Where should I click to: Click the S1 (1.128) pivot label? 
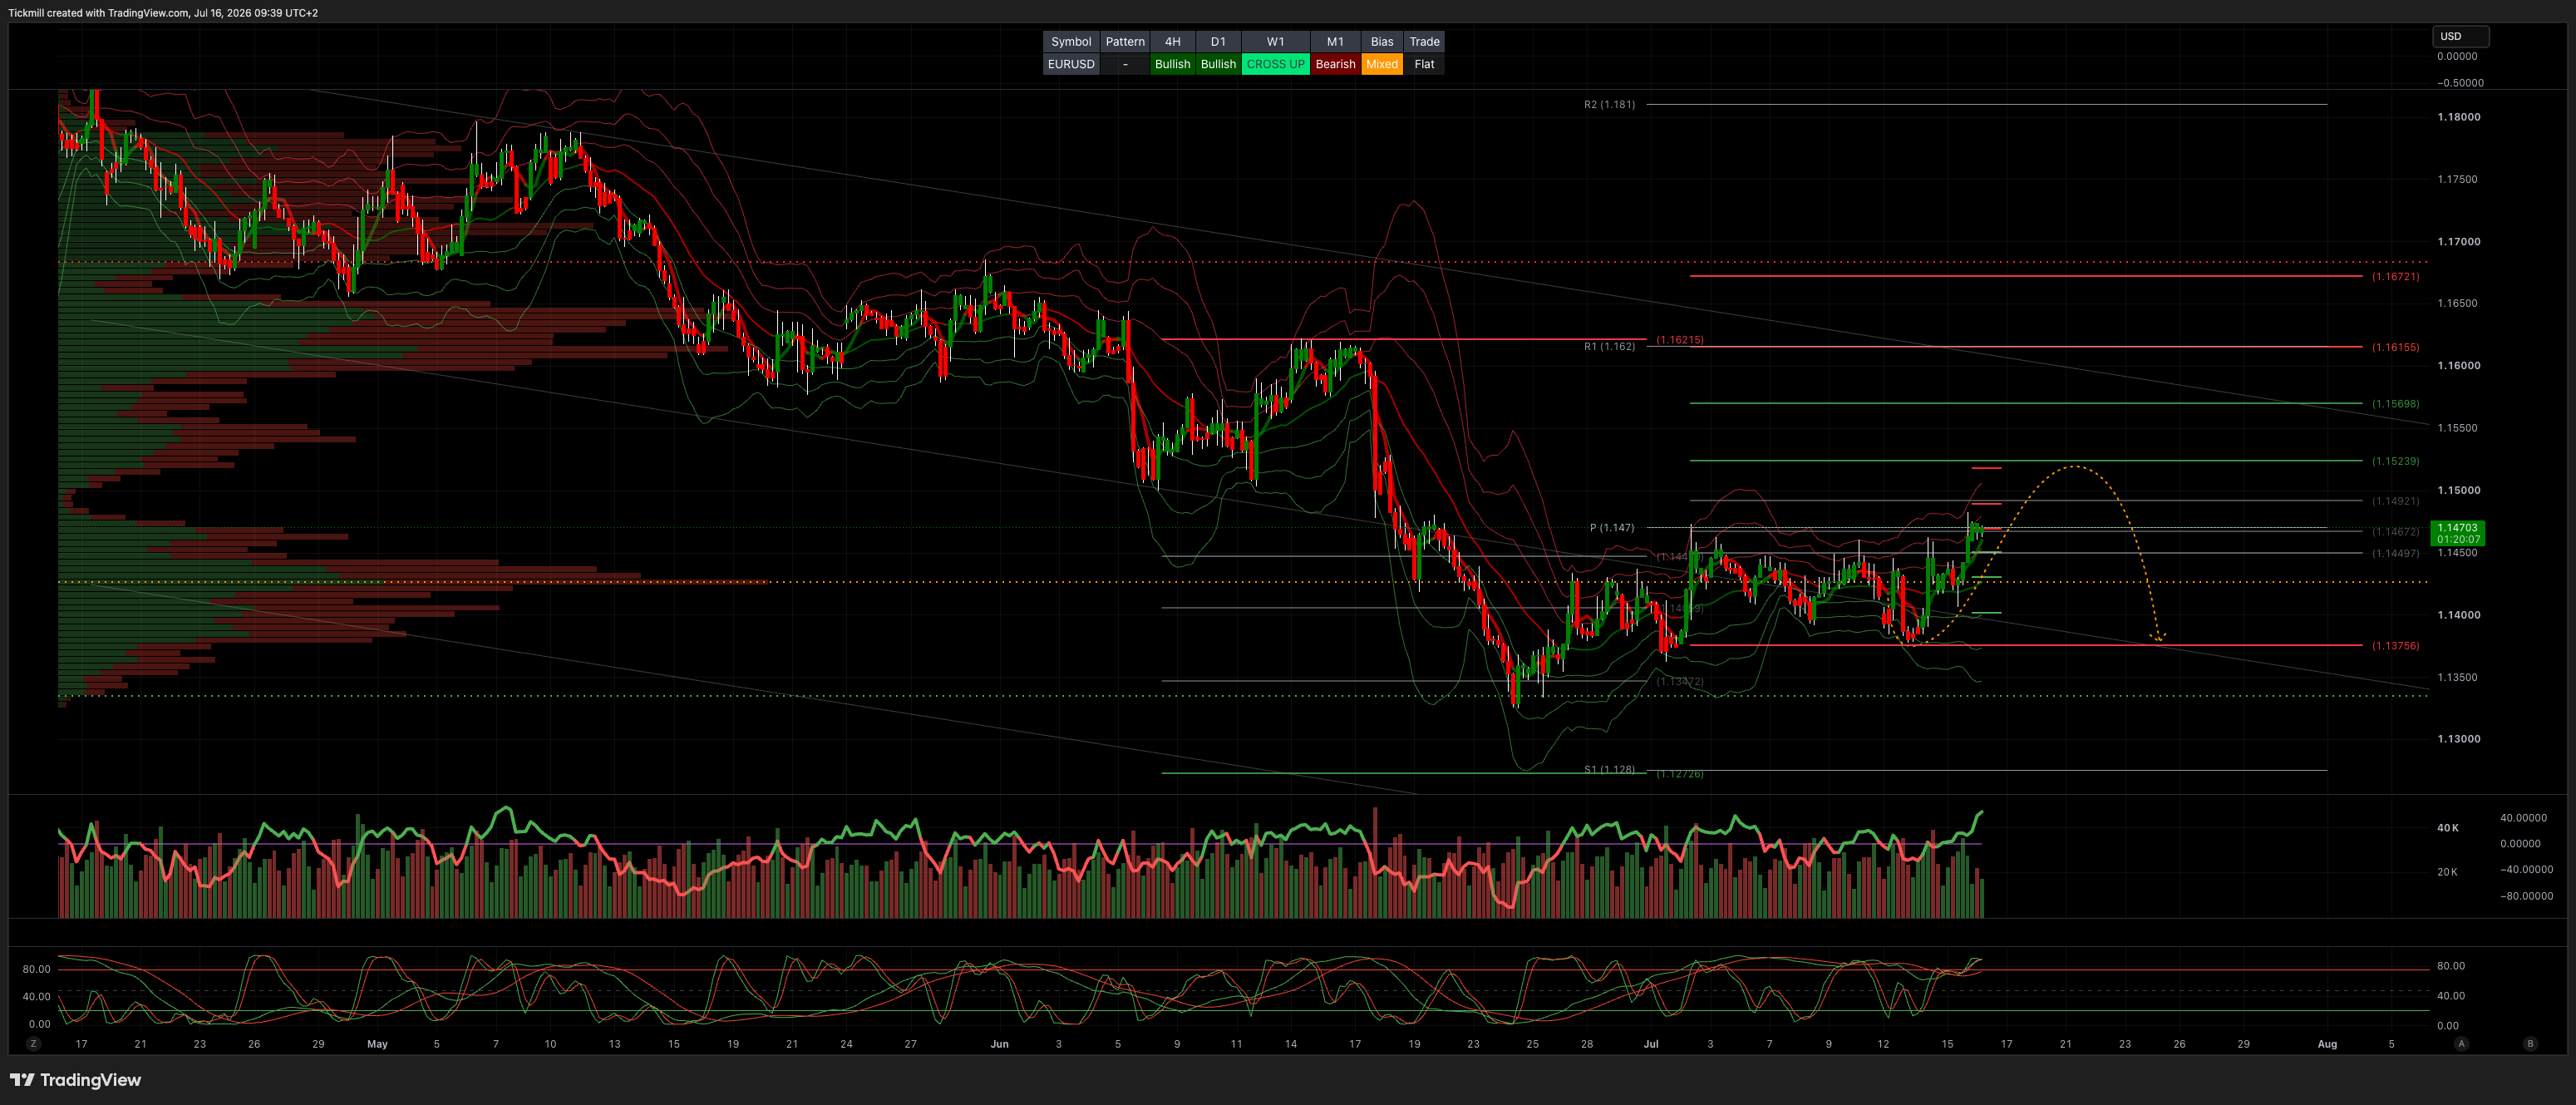1609,770
